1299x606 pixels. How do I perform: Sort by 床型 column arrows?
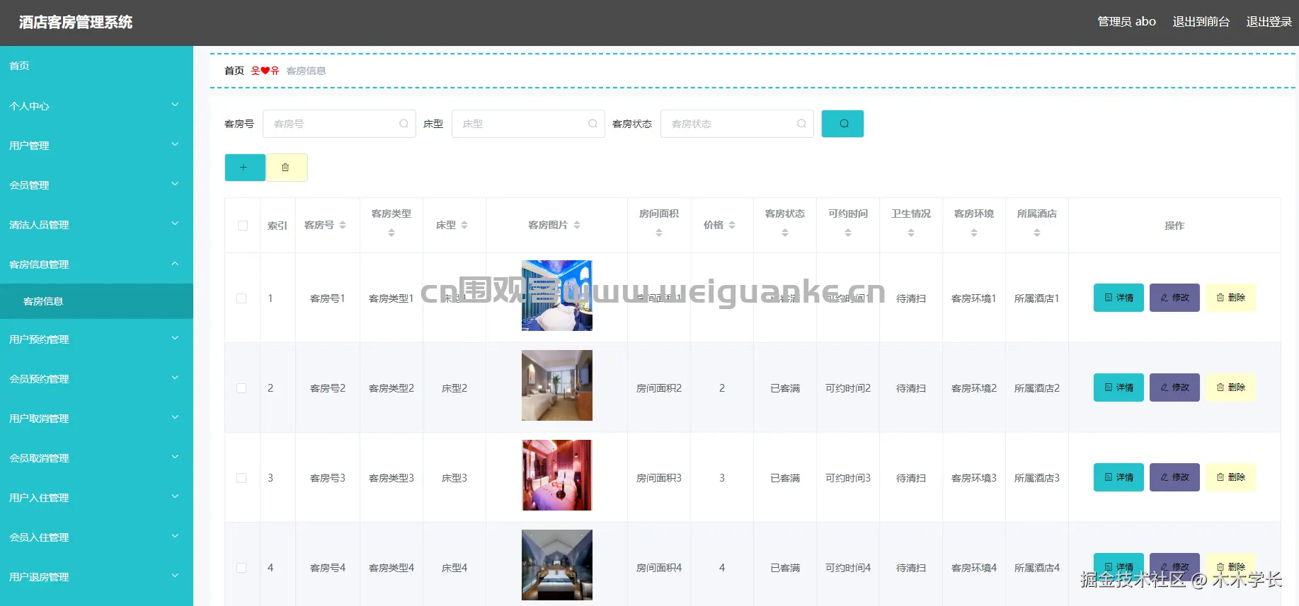[464, 225]
